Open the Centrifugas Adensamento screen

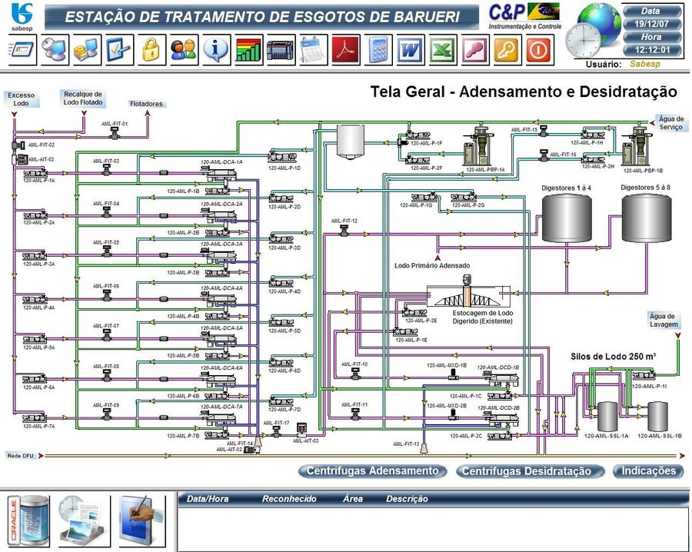(372, 471)
